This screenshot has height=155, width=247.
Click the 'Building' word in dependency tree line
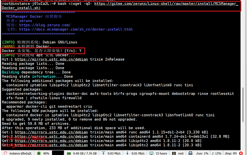[10, 72]
